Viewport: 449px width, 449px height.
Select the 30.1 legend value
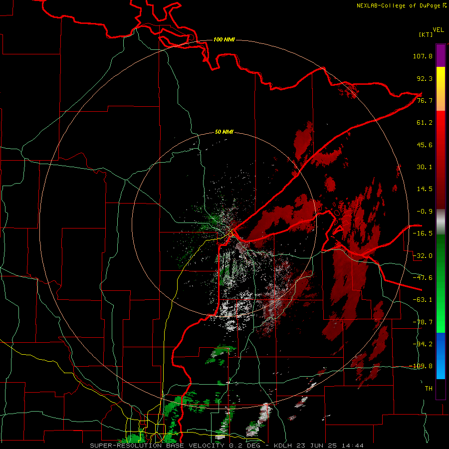425,167
